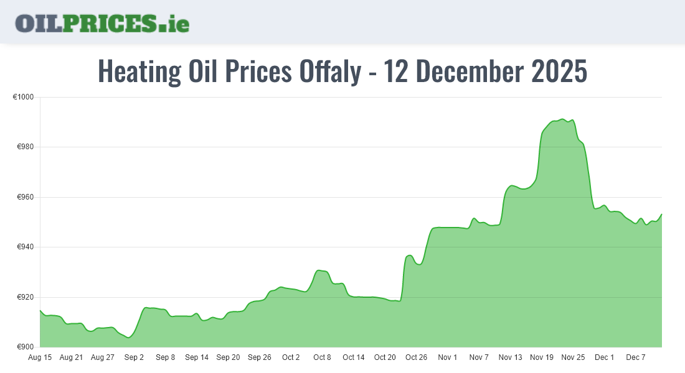
Task: Click the Oct 26 axis label
Action: coord(416,357)
